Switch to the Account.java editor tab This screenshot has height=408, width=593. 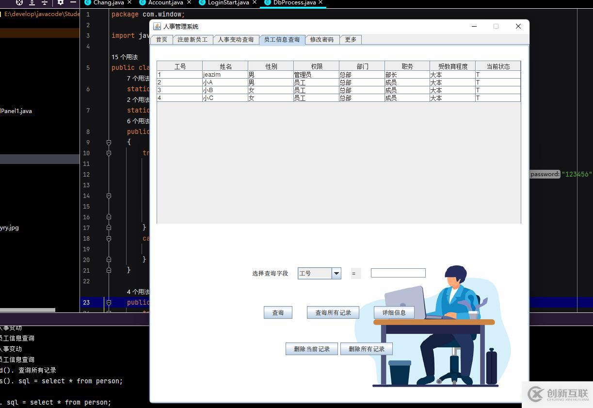tap(165, 2)
